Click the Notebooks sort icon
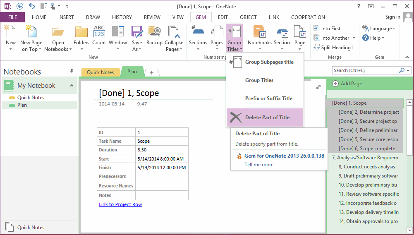 [x=260, y=32]
